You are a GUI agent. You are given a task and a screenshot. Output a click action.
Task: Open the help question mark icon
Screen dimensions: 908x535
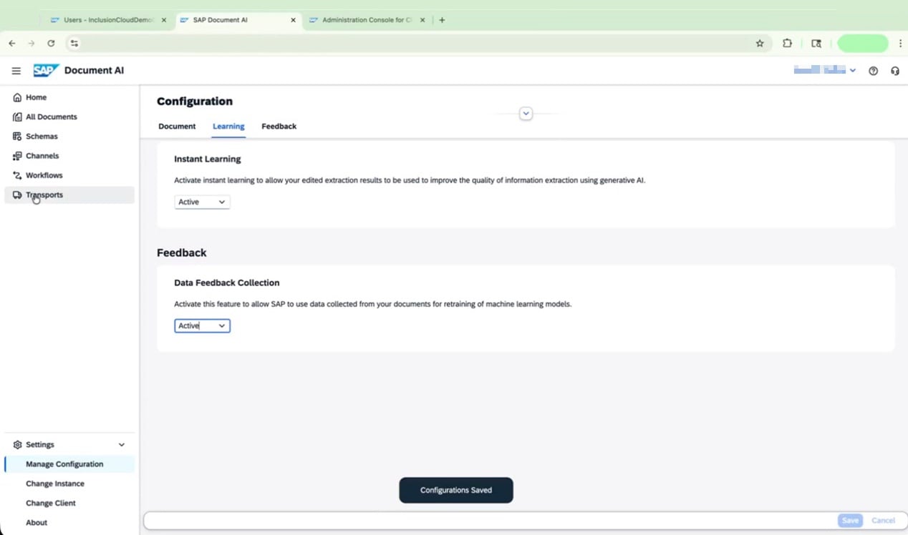pos(873,71)
